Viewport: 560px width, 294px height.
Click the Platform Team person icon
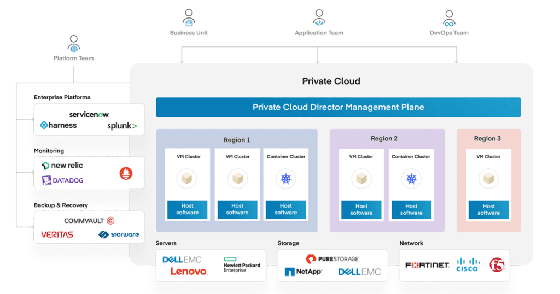coord(73,44)
